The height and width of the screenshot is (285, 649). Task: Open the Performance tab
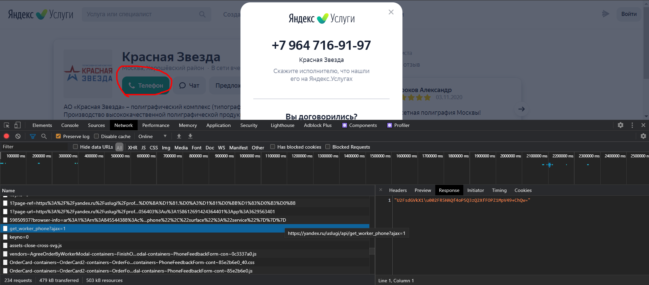point(156,125)
